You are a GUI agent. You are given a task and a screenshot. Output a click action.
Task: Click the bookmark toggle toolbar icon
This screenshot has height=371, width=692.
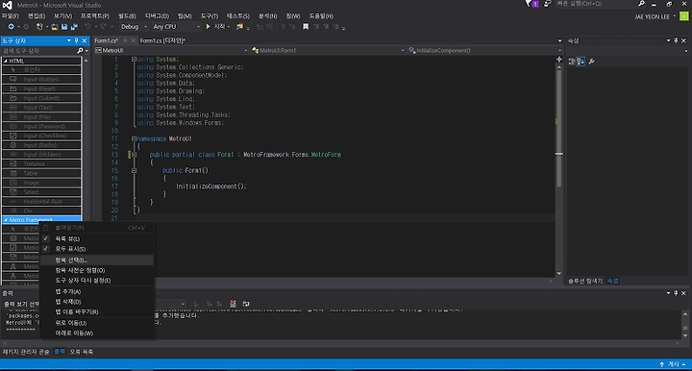pyautogui.click(x=306, y=27)
